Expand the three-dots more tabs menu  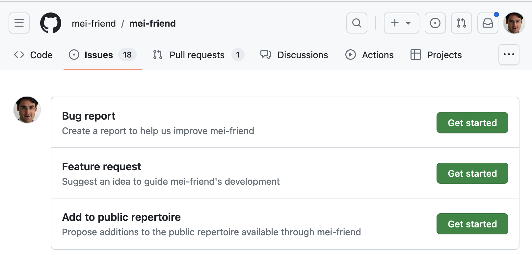[x=509, y=55]
